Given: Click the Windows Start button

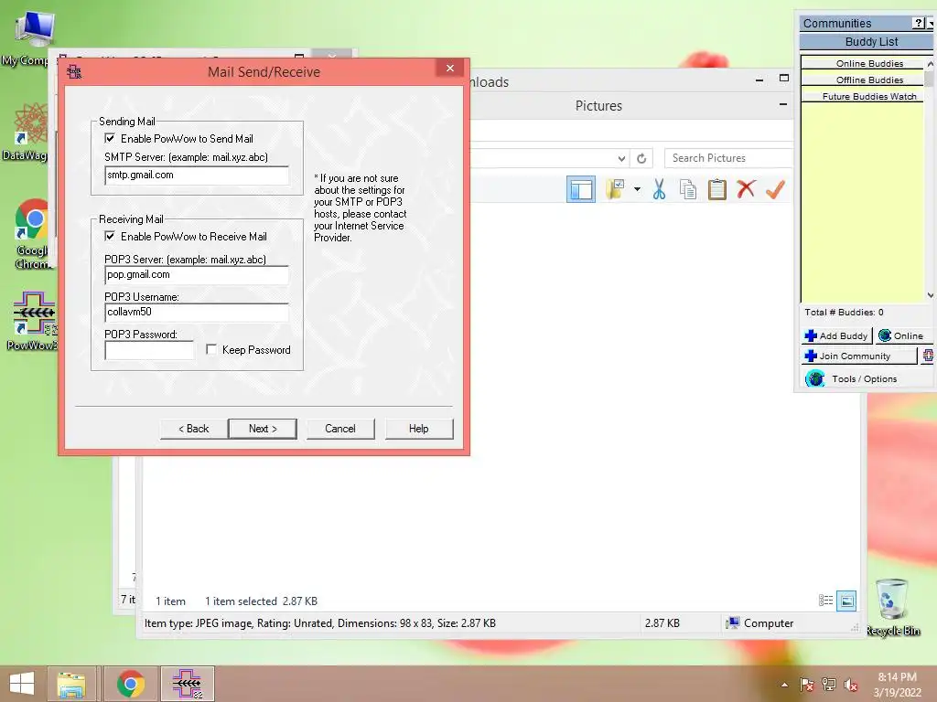Looking at the screenshot, I should click(22, 684).
